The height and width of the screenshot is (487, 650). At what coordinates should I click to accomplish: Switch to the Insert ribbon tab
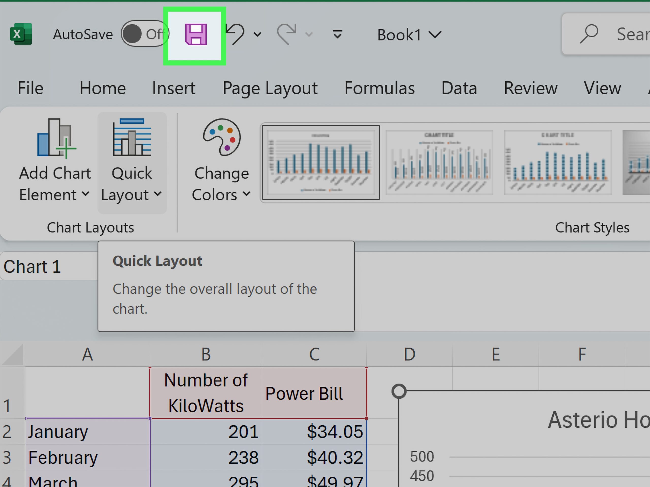[173, 88]
